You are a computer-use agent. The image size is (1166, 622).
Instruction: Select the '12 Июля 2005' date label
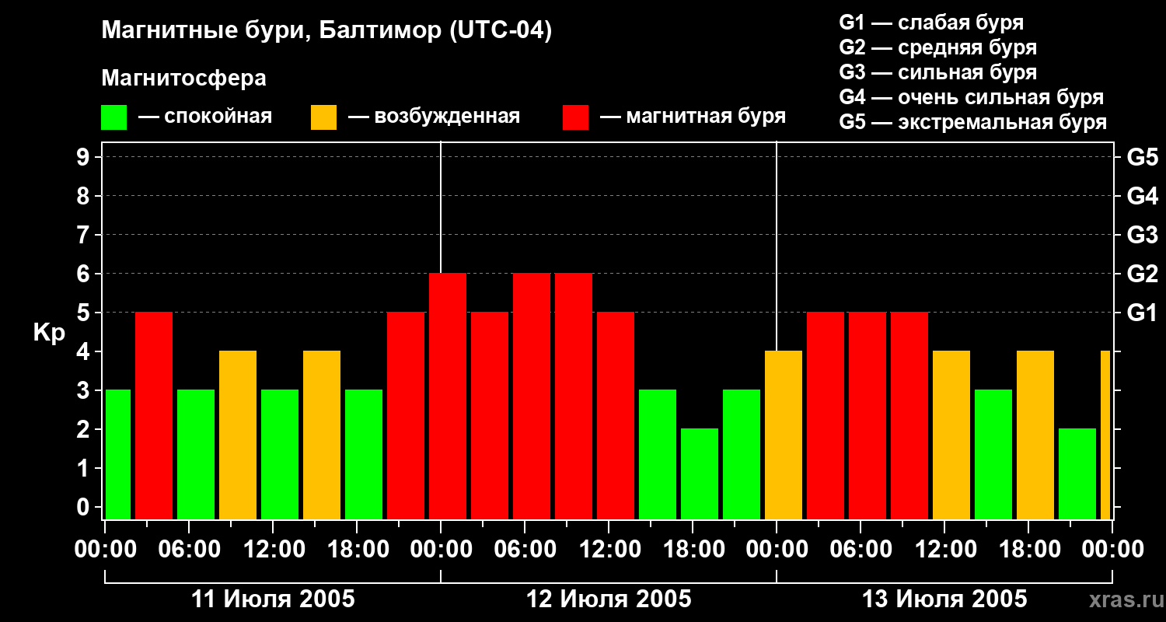(x=609, y=599)
